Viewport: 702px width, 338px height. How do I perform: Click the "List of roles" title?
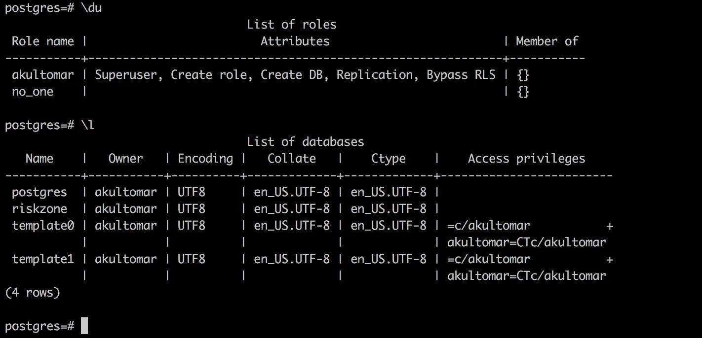(291, 24)
